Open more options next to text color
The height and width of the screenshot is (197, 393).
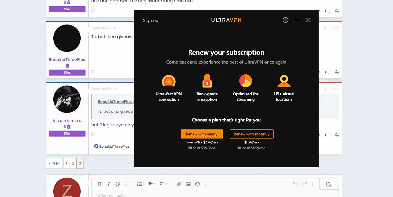click(126, 184)
